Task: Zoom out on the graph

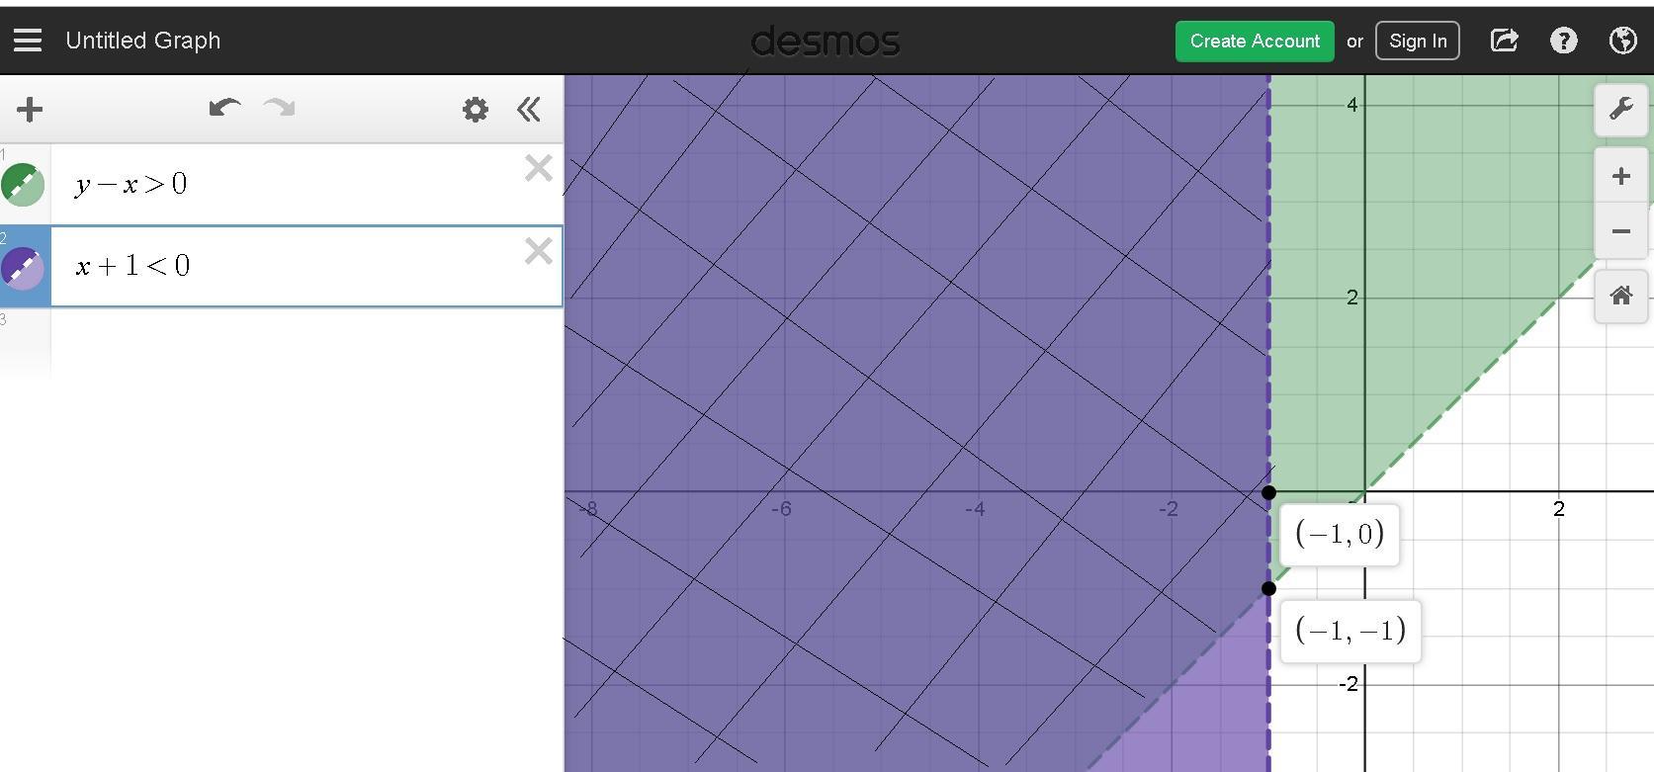Action: point(1620,232)
